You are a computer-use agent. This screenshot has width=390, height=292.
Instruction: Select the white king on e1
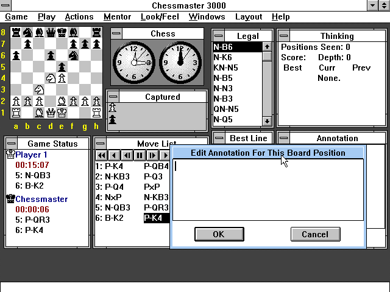[62, 113]
